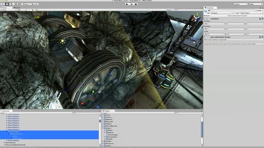Toggle the GameObject active checkbox
Image resolution: width=264 pixels, height=148 pixels.
(x=209, y=10)
